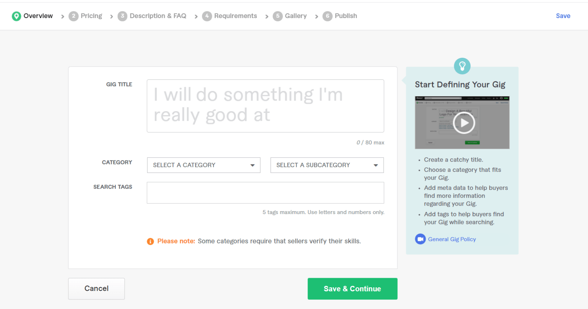Click the lightbulb tip icon
The width and height of the screenshot is (588, 309).
(462, 66)
